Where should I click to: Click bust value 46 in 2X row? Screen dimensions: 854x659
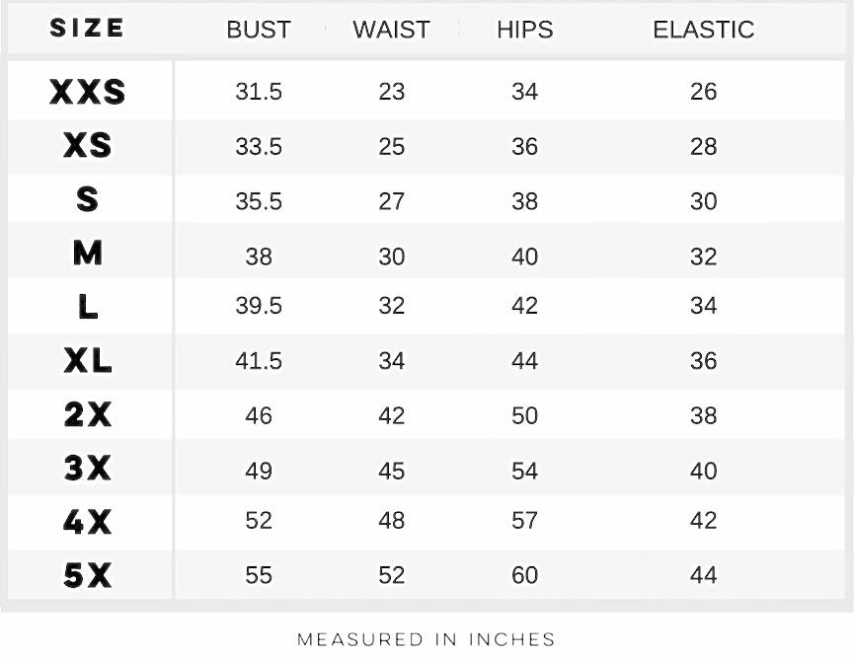click(259, 415)
